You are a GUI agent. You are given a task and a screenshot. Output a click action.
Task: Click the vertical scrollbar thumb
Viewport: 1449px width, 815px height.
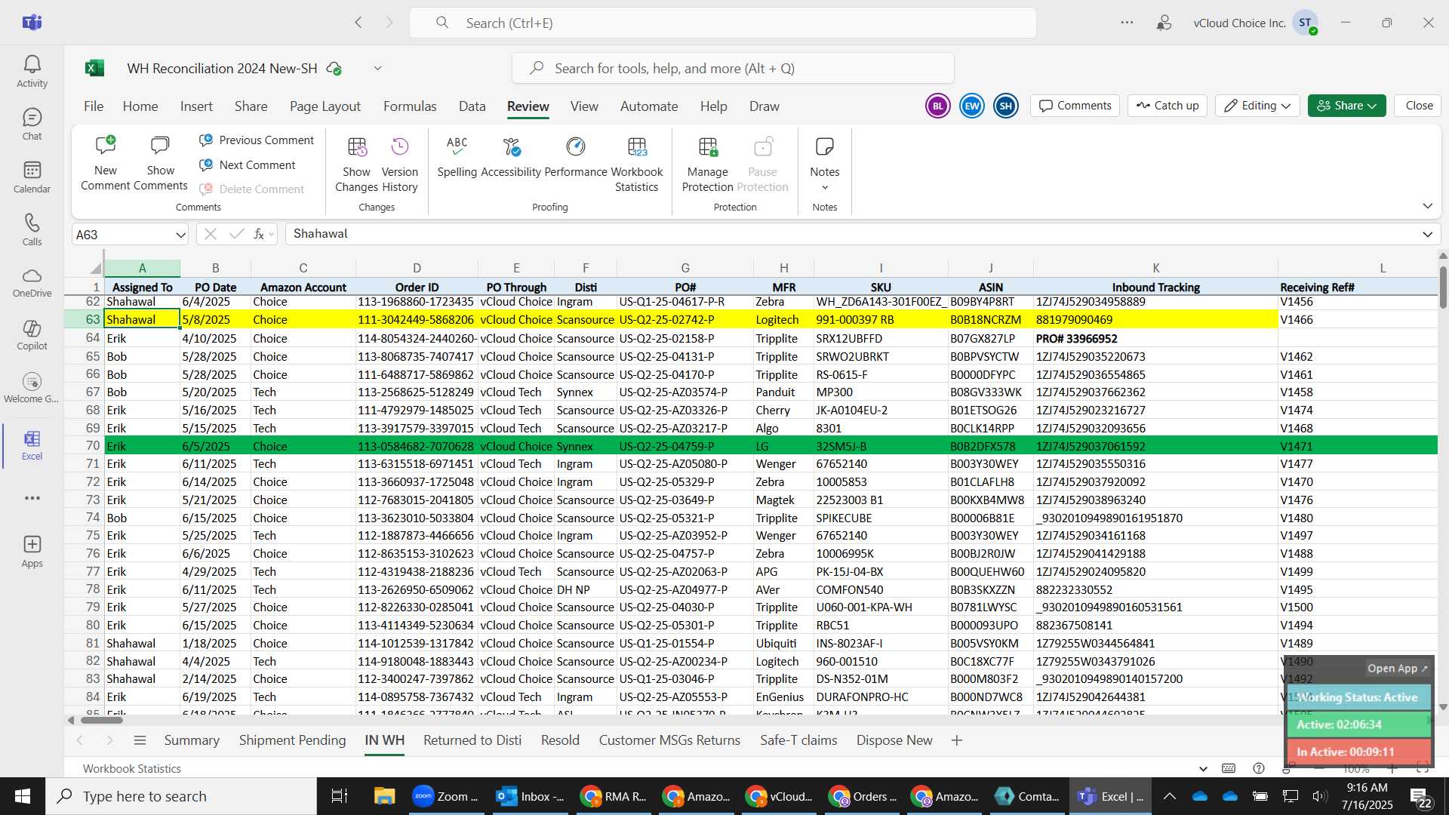1443,287
